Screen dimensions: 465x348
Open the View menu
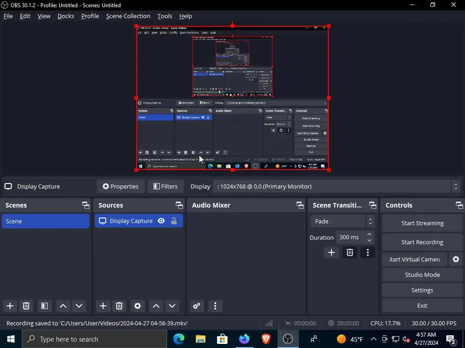coord(44,16)
